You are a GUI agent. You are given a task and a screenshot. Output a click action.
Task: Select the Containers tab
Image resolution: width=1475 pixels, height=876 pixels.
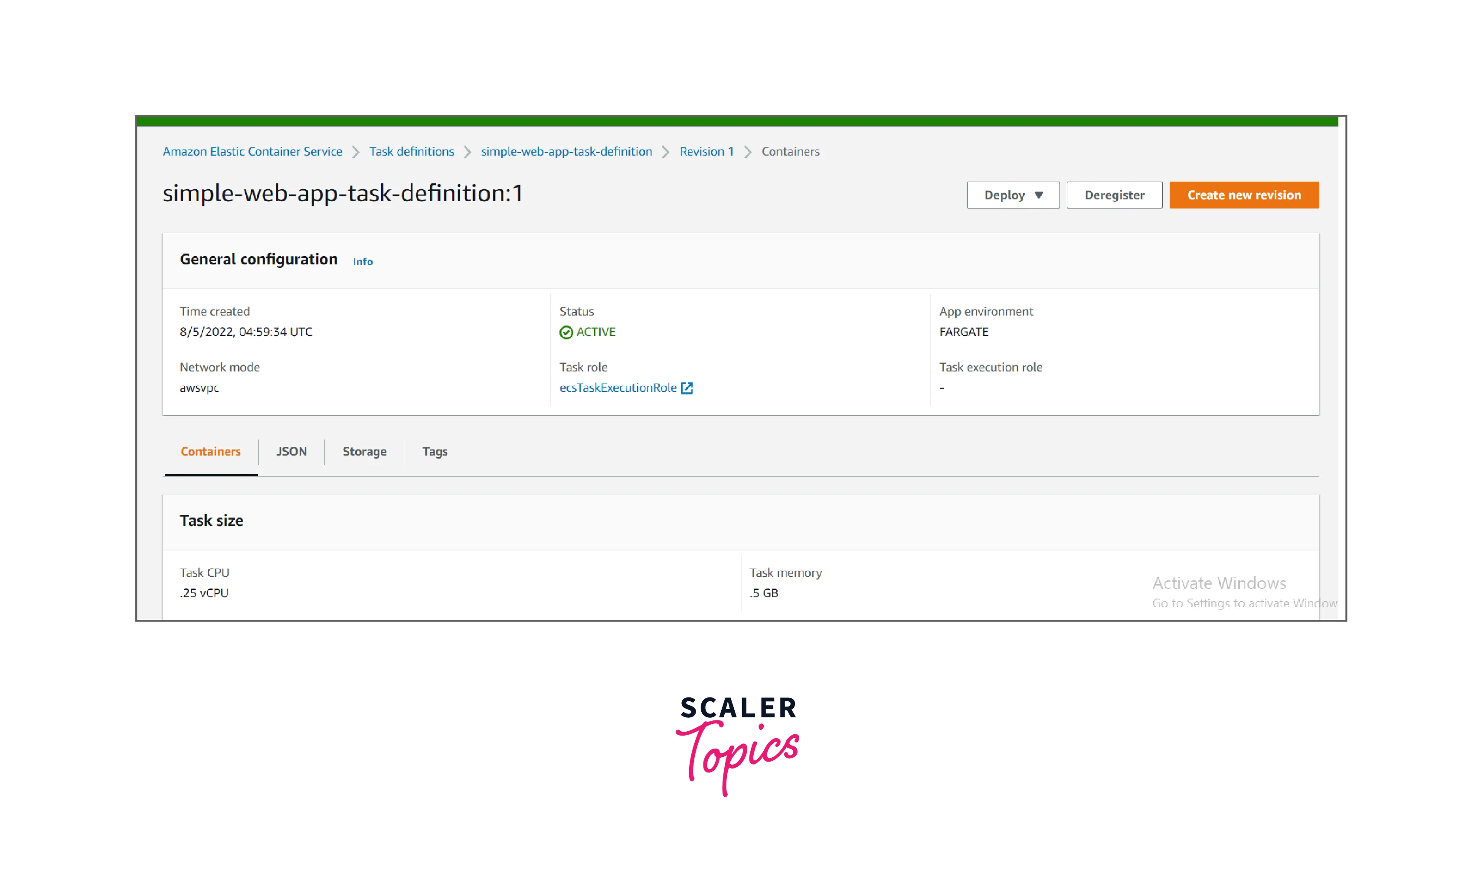tap(211, 452)
